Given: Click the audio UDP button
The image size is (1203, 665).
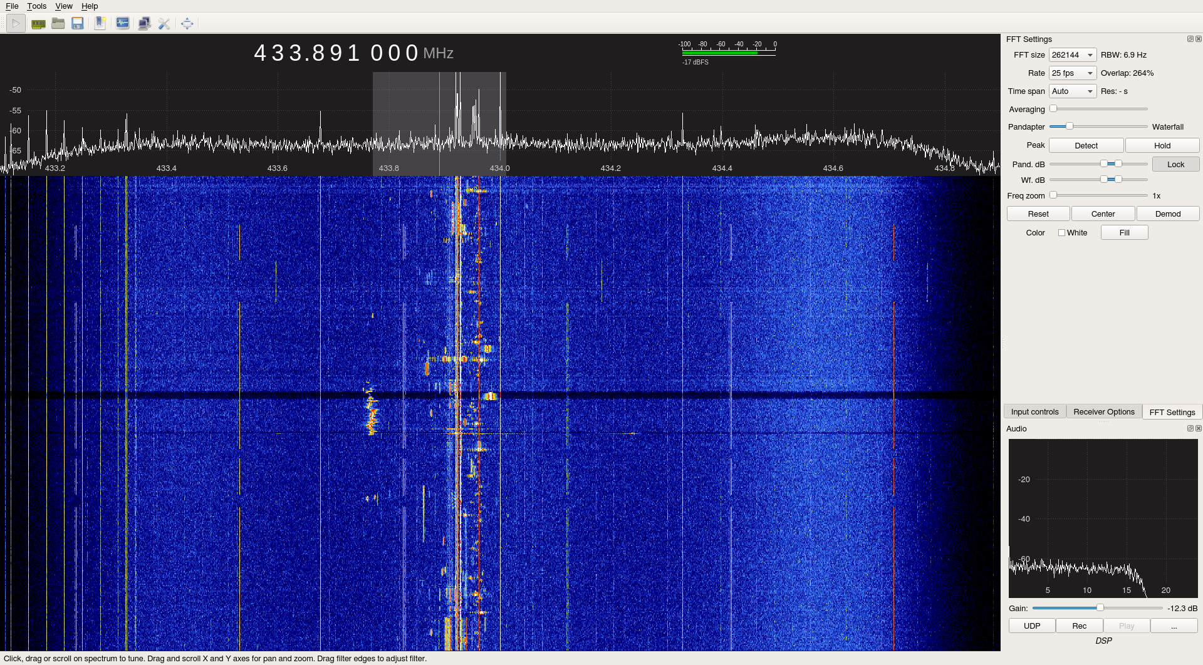Looking at the screenshot, I should pyautogui.click(x=1032, y=626).
